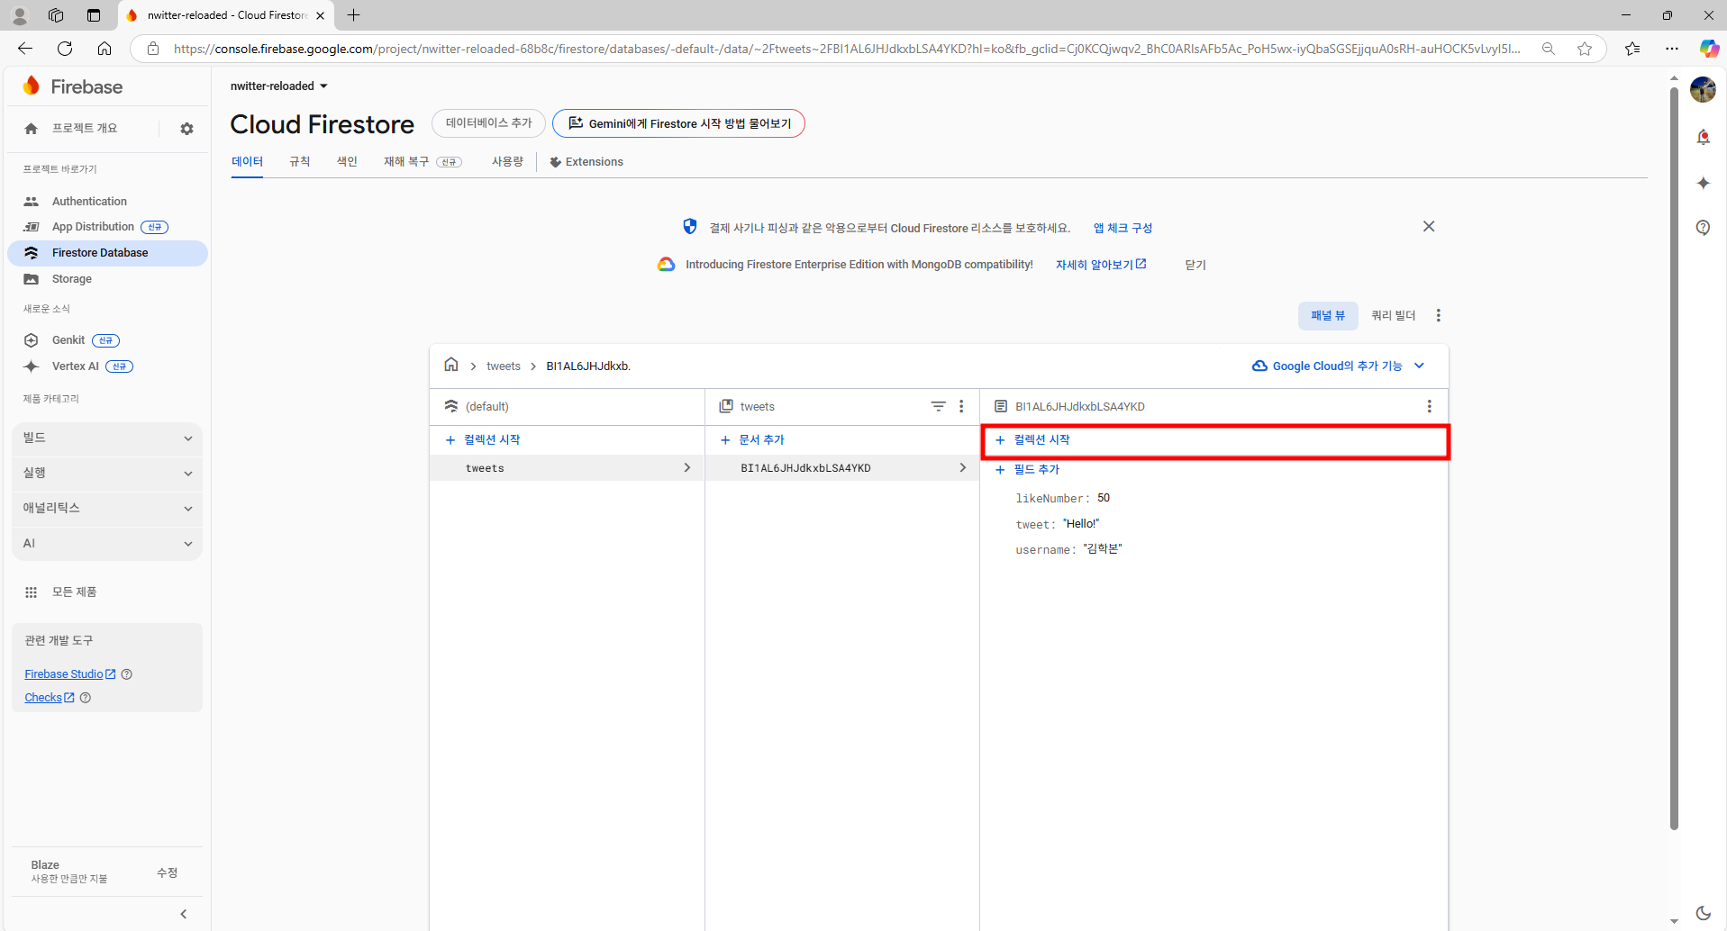This screenshot has height=931, width=1727.
Task: Click help icon next to Checks
Action: pyautogui.click(x=86, y=698)
